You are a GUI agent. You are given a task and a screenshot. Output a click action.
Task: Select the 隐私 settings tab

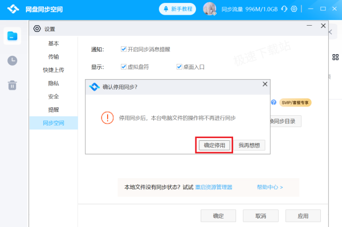54,83
